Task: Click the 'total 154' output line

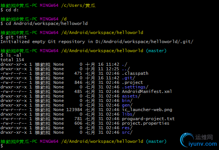Action: click(x=12, y=60)
